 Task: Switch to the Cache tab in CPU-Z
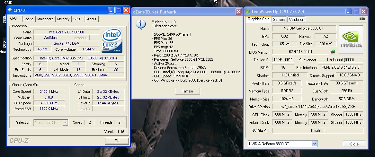click(x=29, y=19)
